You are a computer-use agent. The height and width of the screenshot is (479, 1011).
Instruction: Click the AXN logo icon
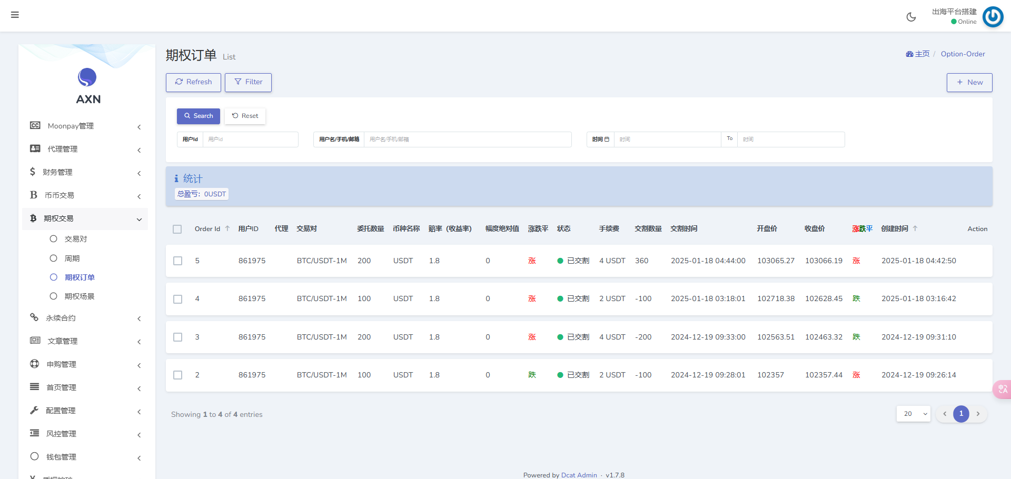(x=87, y=77)
